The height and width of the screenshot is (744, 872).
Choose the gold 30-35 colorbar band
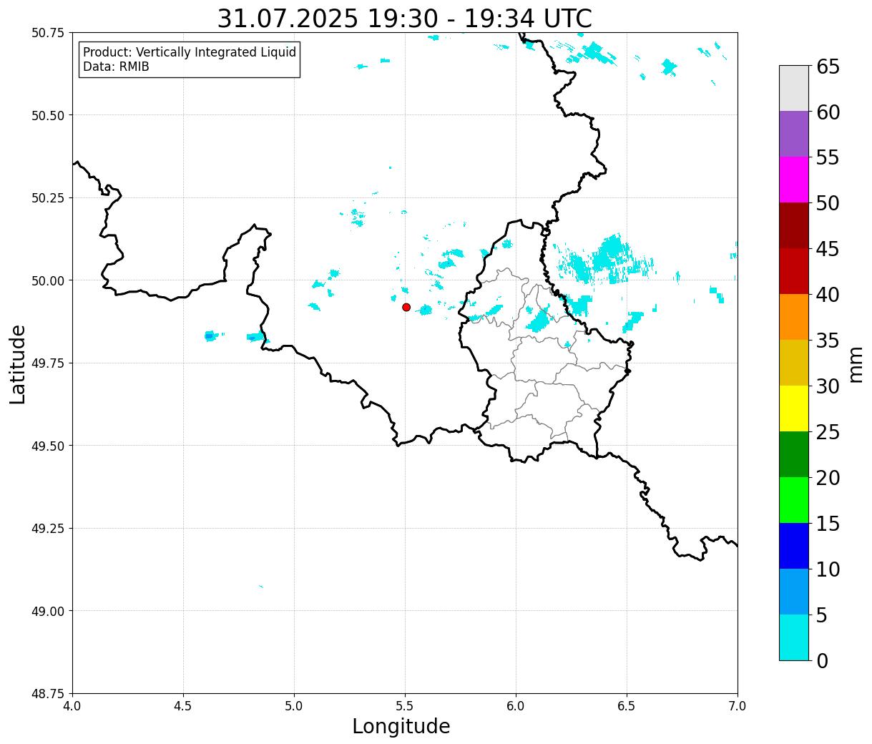point(794,363)
